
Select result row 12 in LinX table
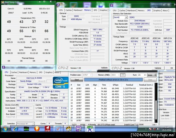pyautogui.click(x=112, y=94)
